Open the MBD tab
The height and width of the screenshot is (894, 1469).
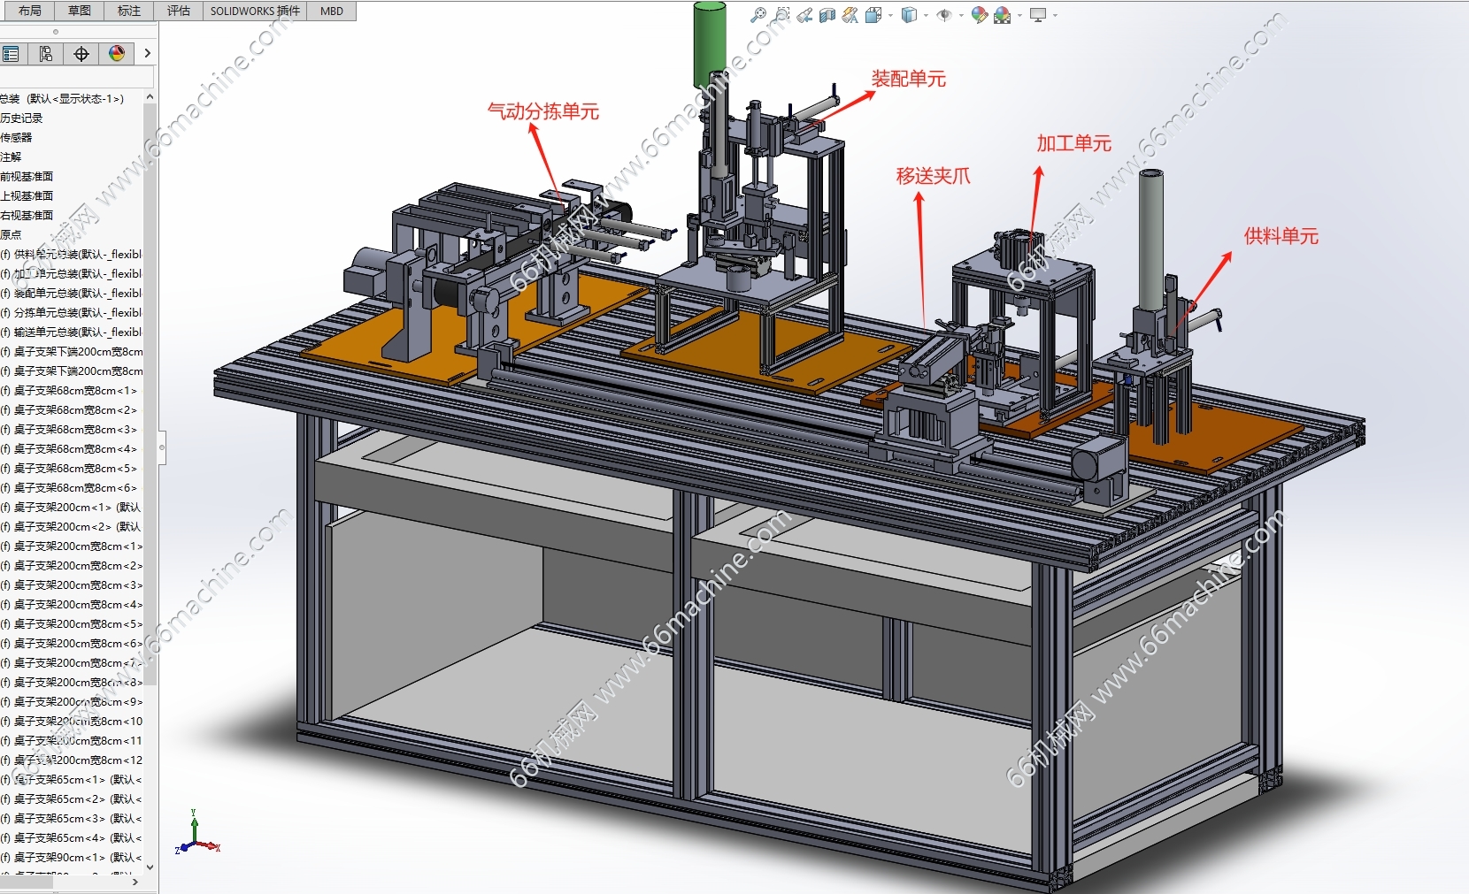coord(332,11)
